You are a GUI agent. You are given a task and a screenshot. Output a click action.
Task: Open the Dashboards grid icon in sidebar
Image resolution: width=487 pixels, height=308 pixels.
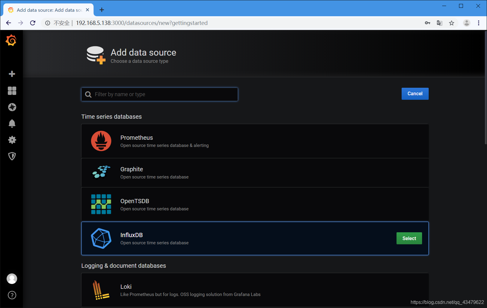[12, 91]
